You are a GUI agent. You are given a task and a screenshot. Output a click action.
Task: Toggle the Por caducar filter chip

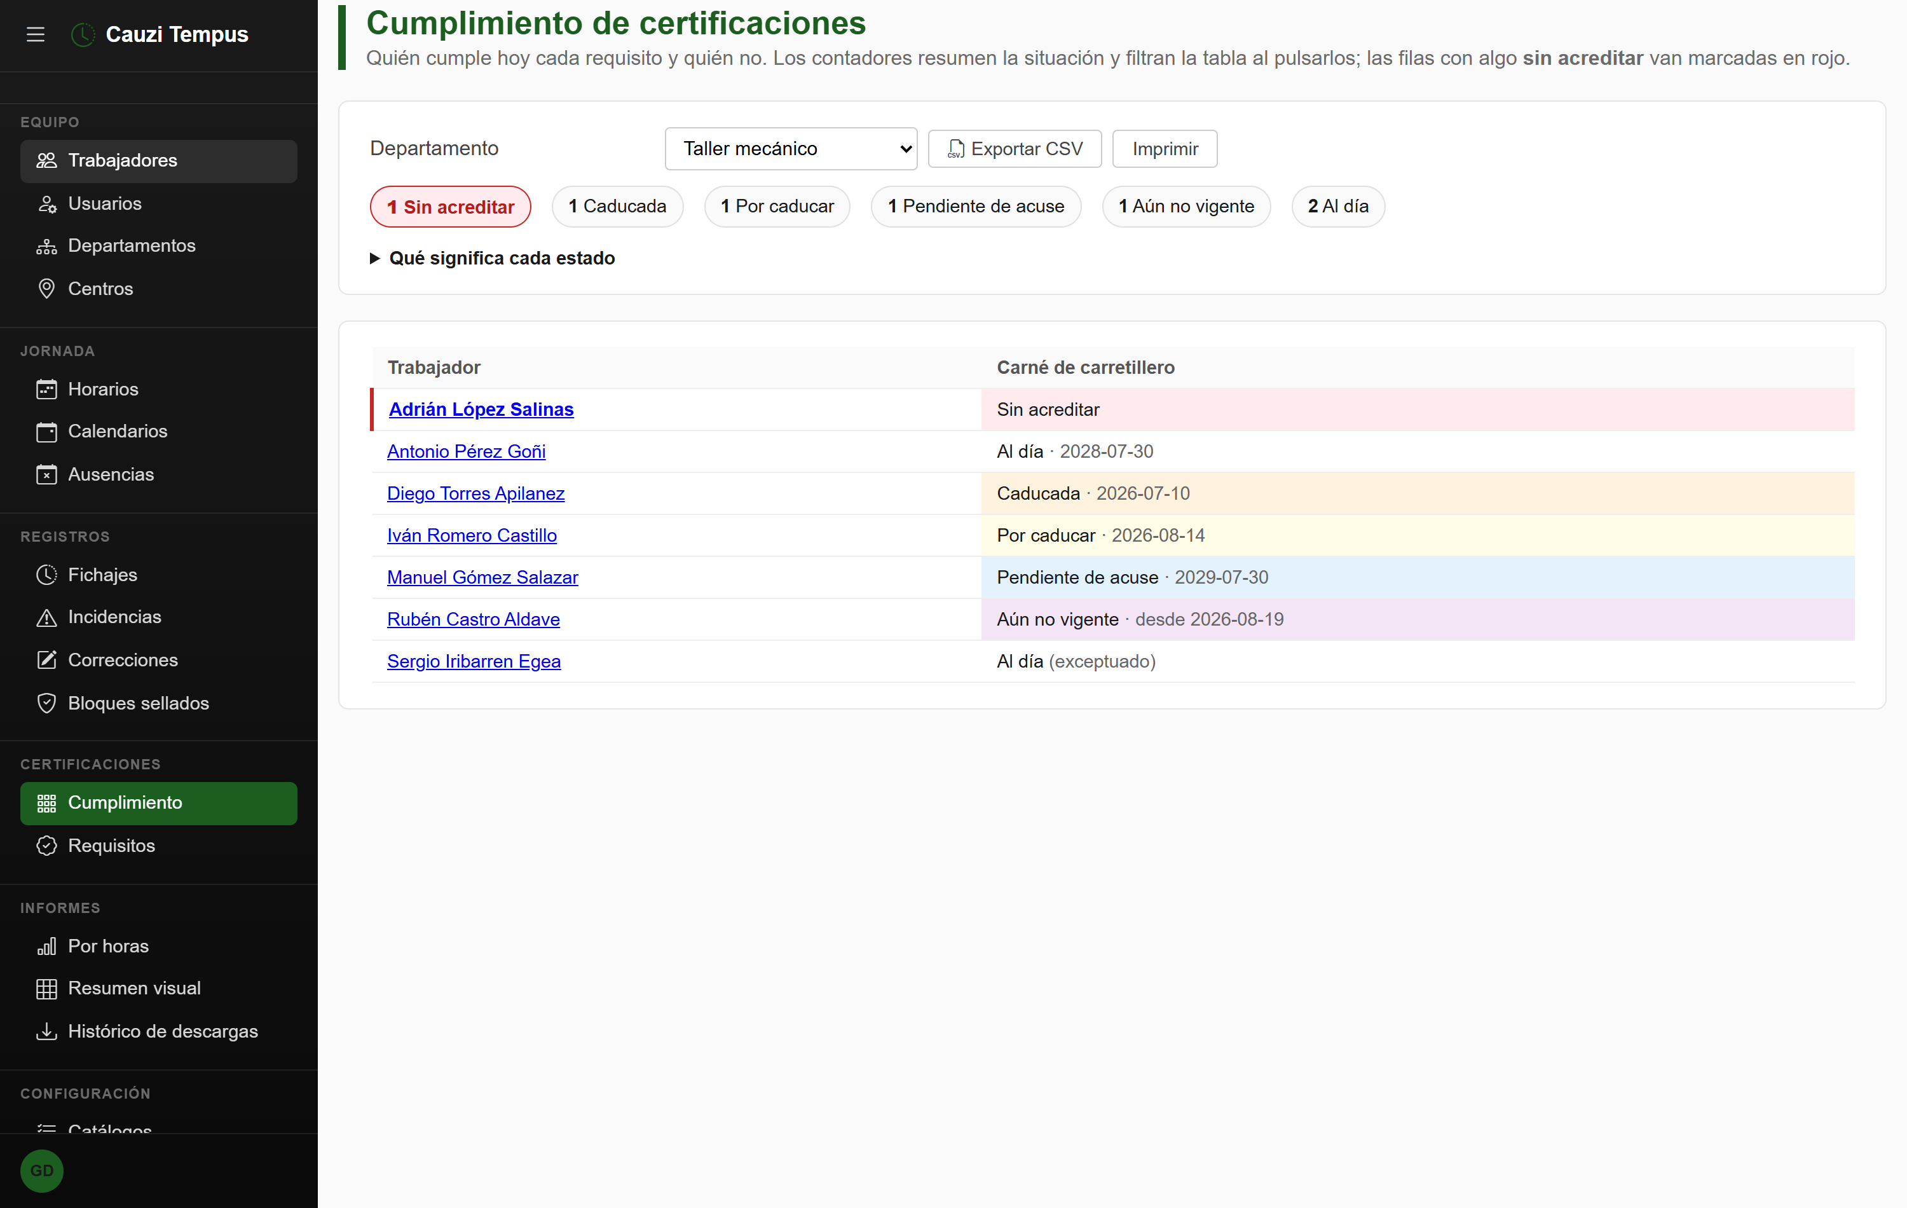(777, 207)
